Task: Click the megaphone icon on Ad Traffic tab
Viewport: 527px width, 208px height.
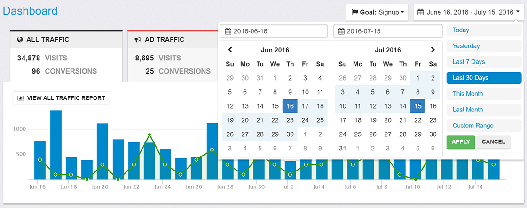Action: (138, 40)
